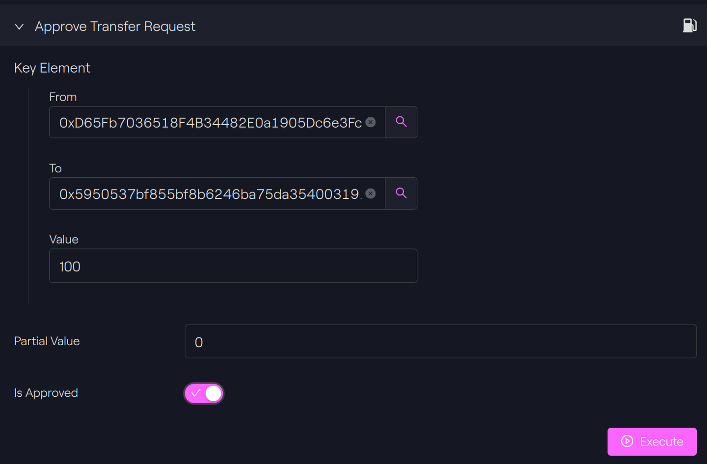
Task: Click the Is Approved label
Action: [x=46, y=393]
